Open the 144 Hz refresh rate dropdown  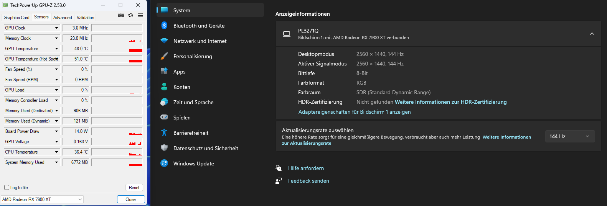click(569, 136)
